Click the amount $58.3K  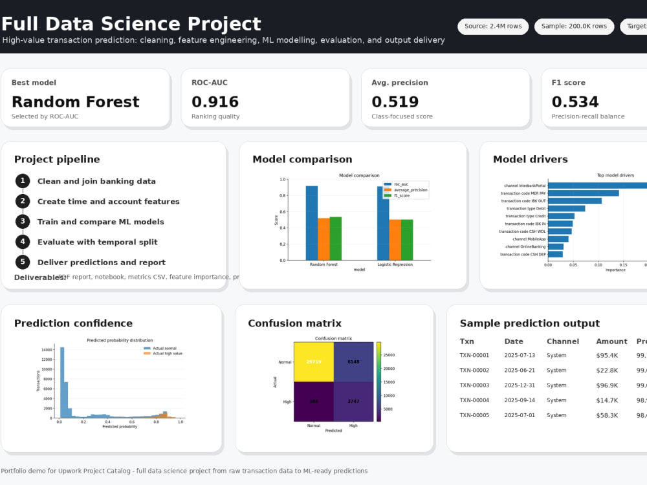pyautogui.click(x=607, y=415)
